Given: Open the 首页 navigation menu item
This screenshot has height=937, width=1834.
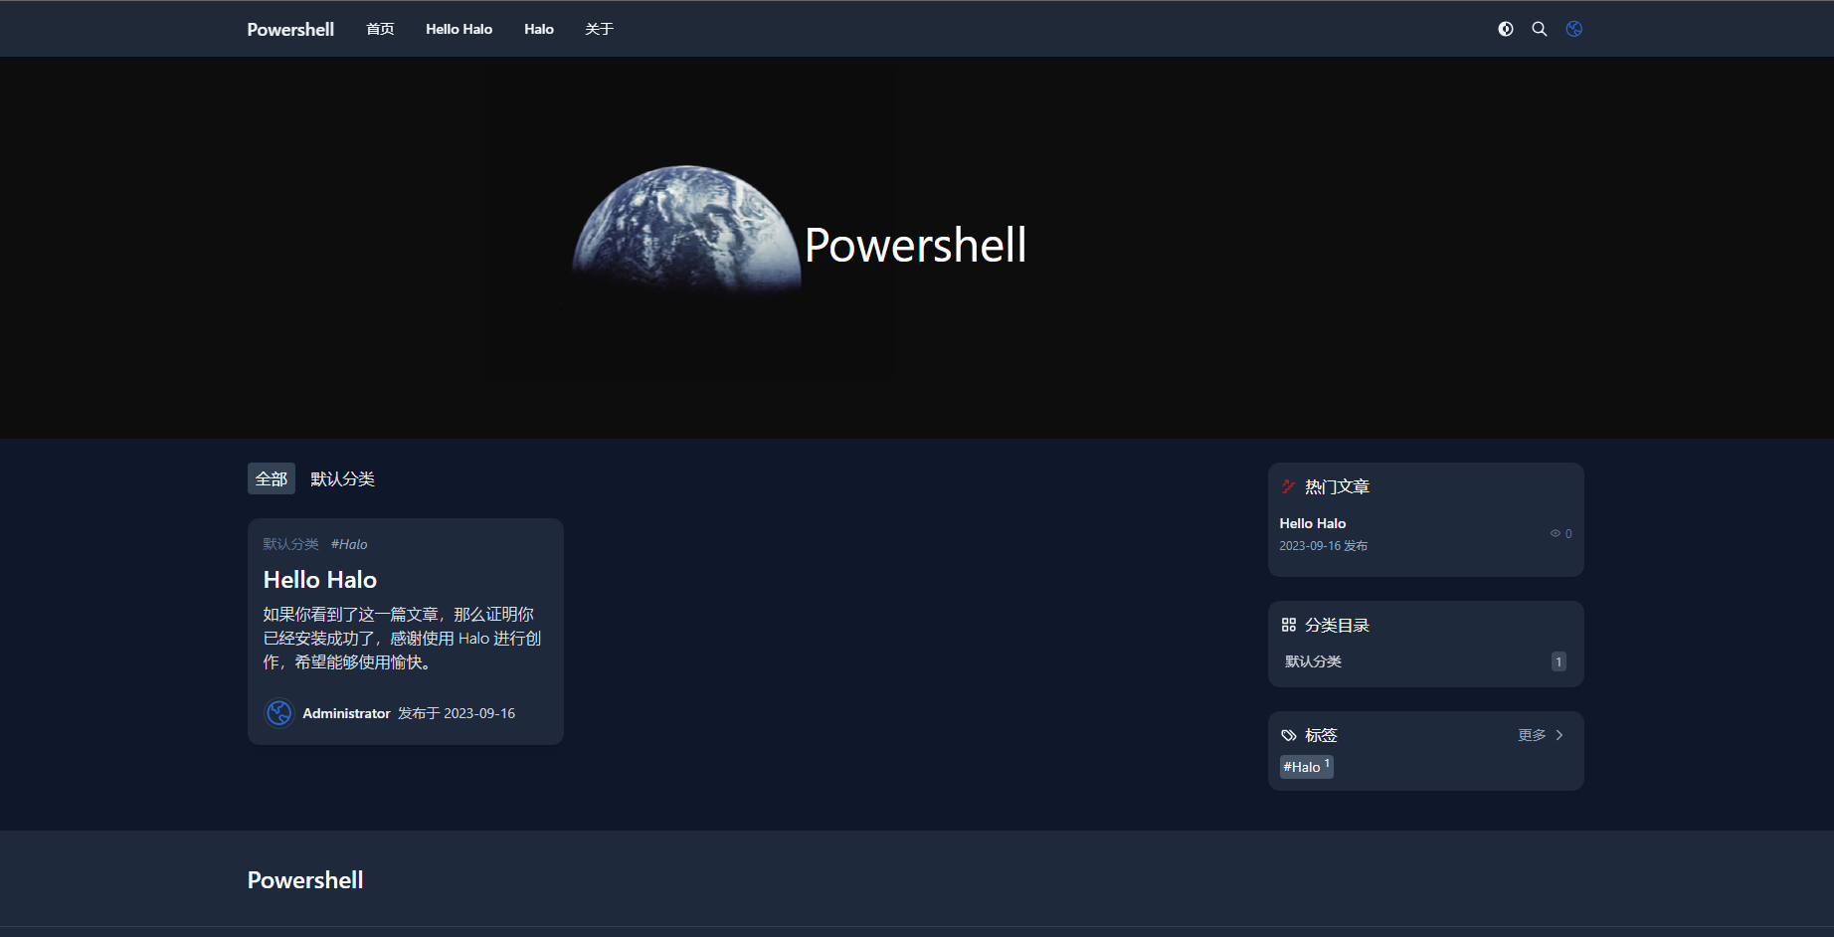Looking at the screenshot, I should 380,29.
